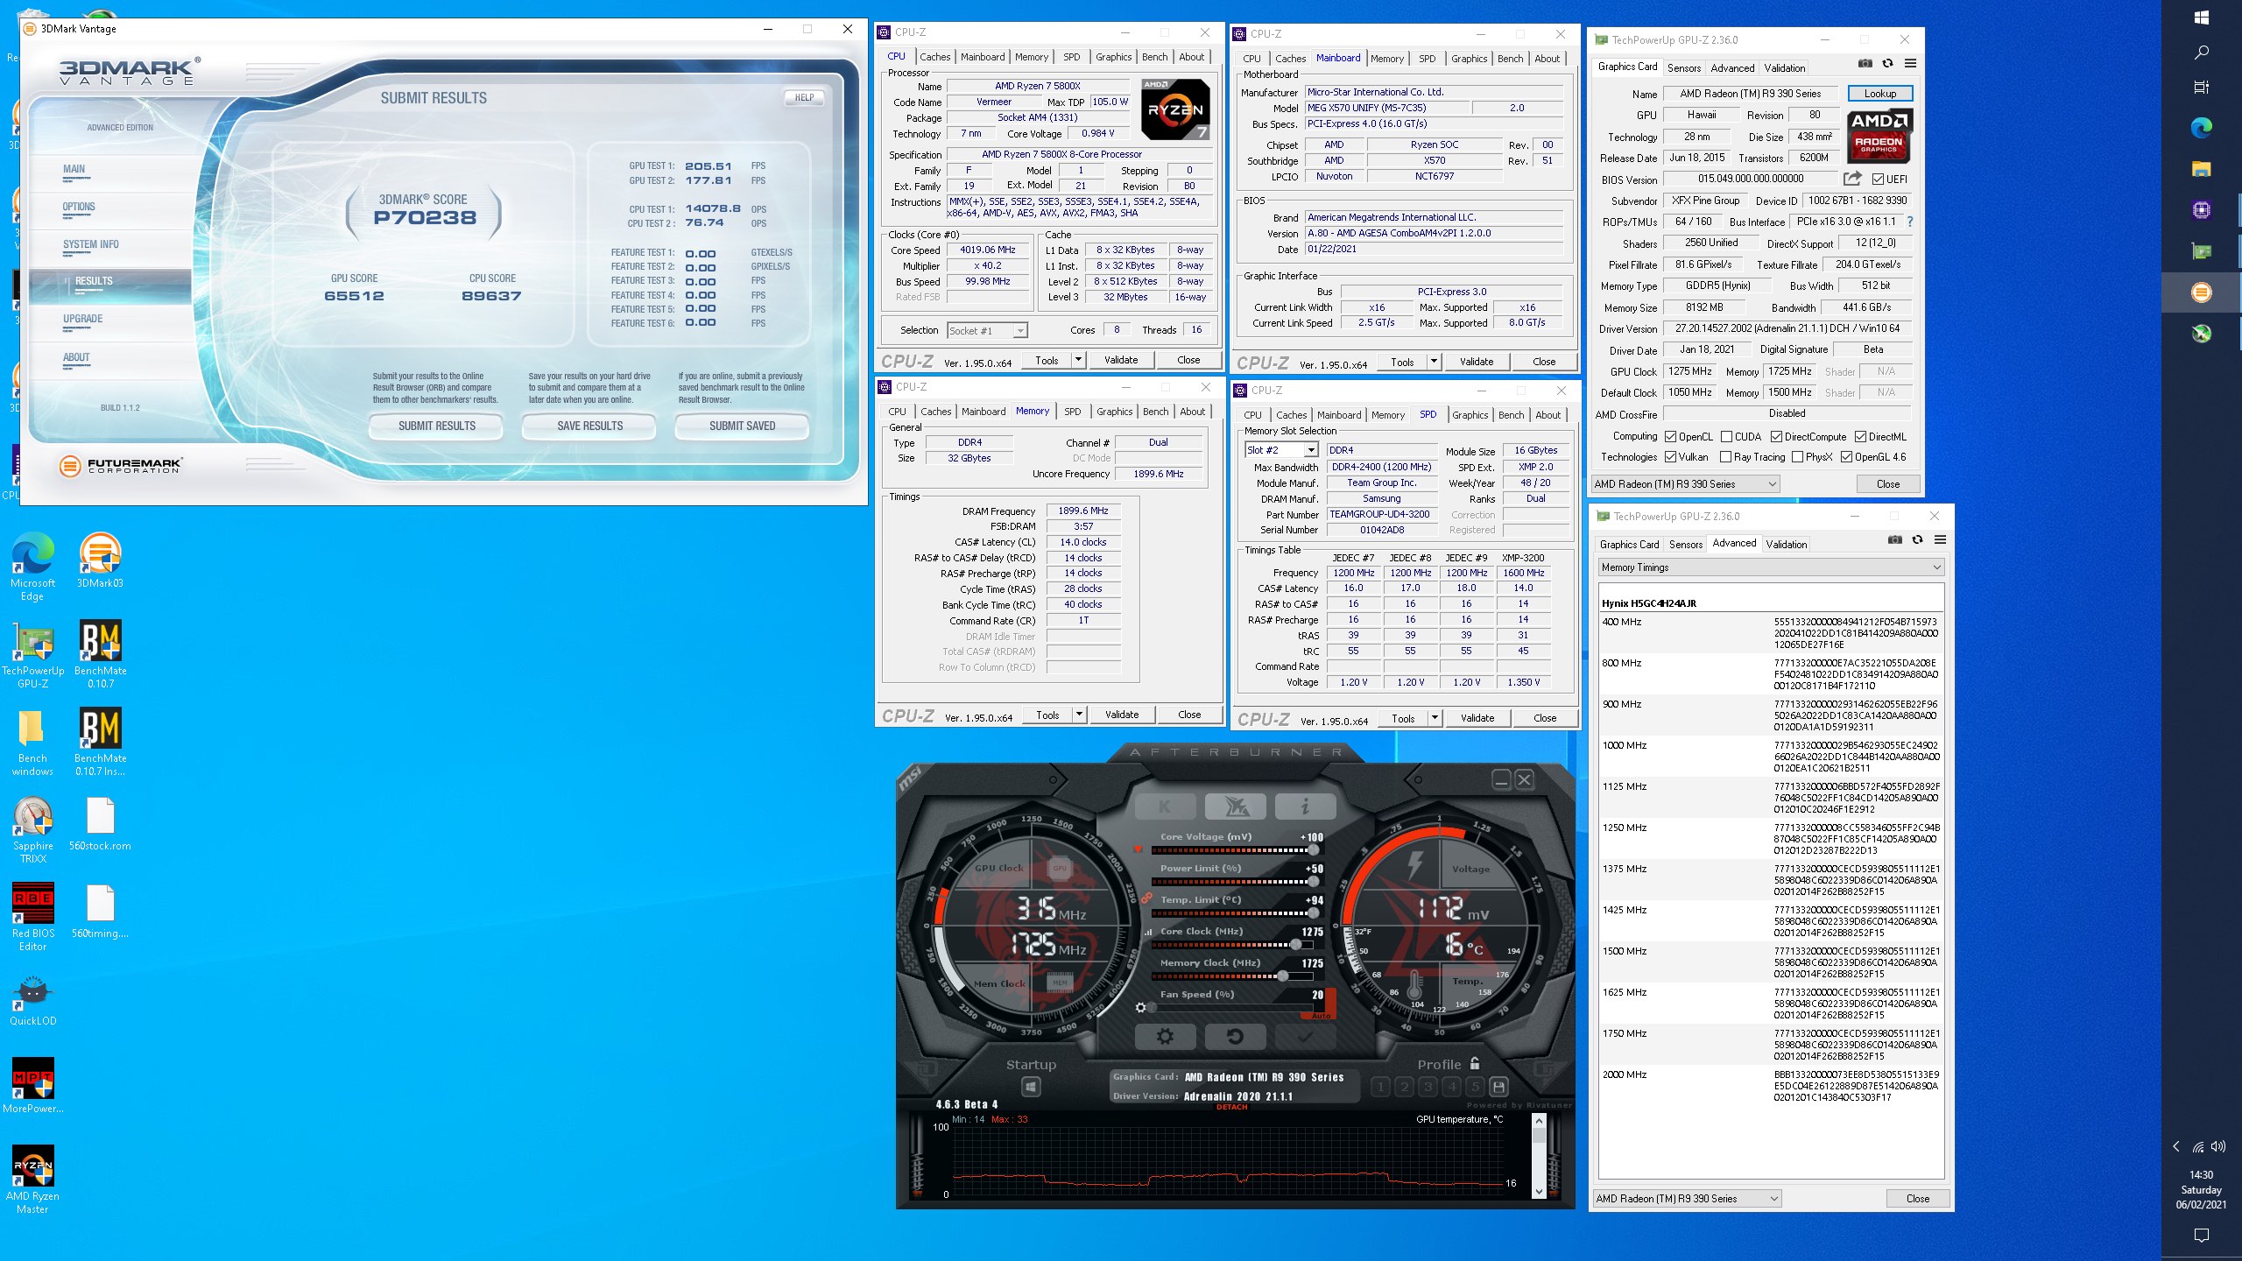Image resolution: width=2242 pixels, height=1261 pixels.
Task: Toggle the UEFI checkbox in GPU-Z
Action: coord(1878,180)
